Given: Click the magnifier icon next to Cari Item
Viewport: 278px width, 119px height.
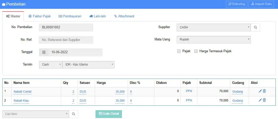Looking at the screenshot, I should click(x=73, y=114).
